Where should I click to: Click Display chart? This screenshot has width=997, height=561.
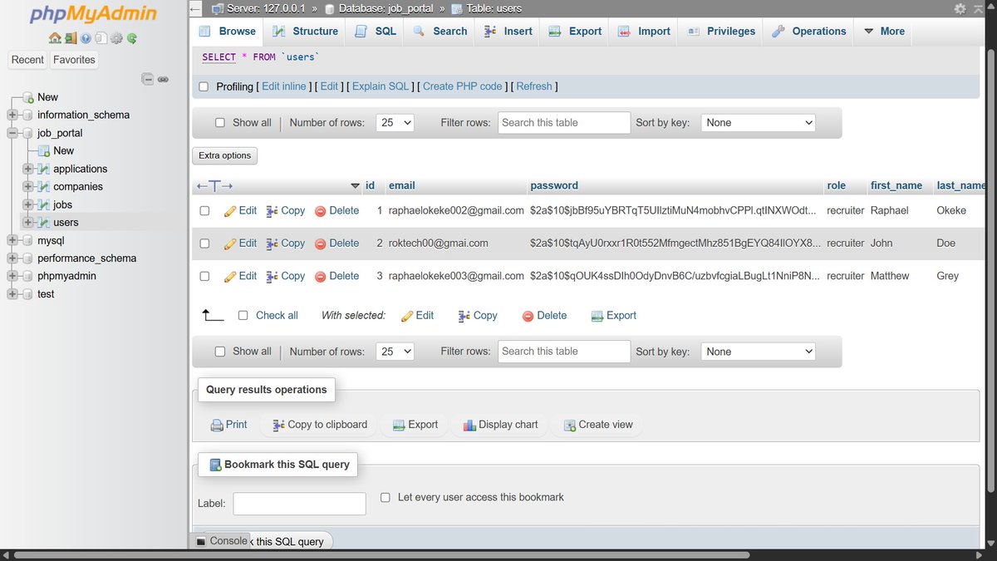pyautogui.click(x=500, y=425)
